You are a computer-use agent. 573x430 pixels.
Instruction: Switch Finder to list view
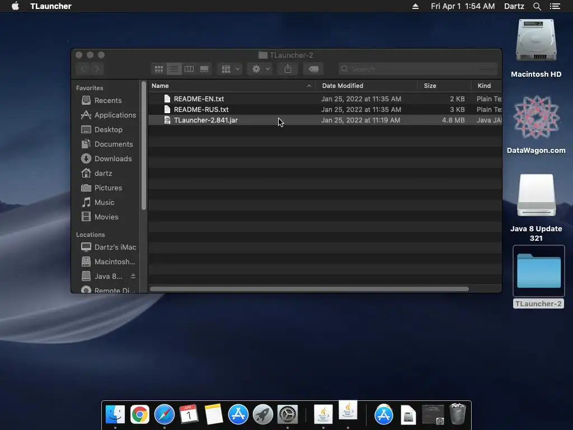(174, 69)
